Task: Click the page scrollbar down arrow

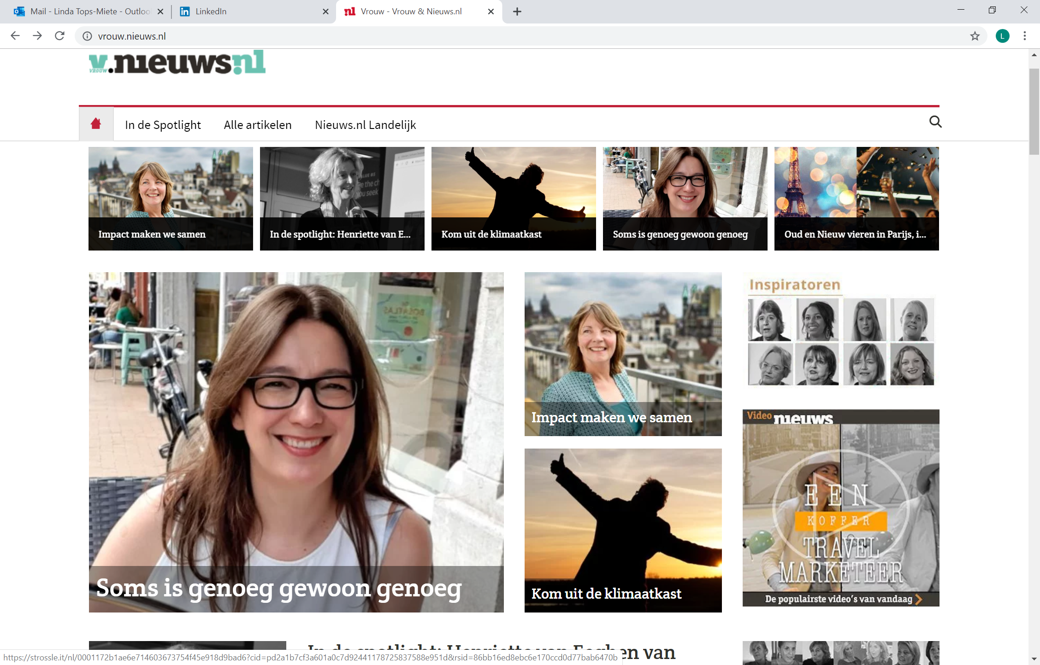Action: click(1034, 659)
